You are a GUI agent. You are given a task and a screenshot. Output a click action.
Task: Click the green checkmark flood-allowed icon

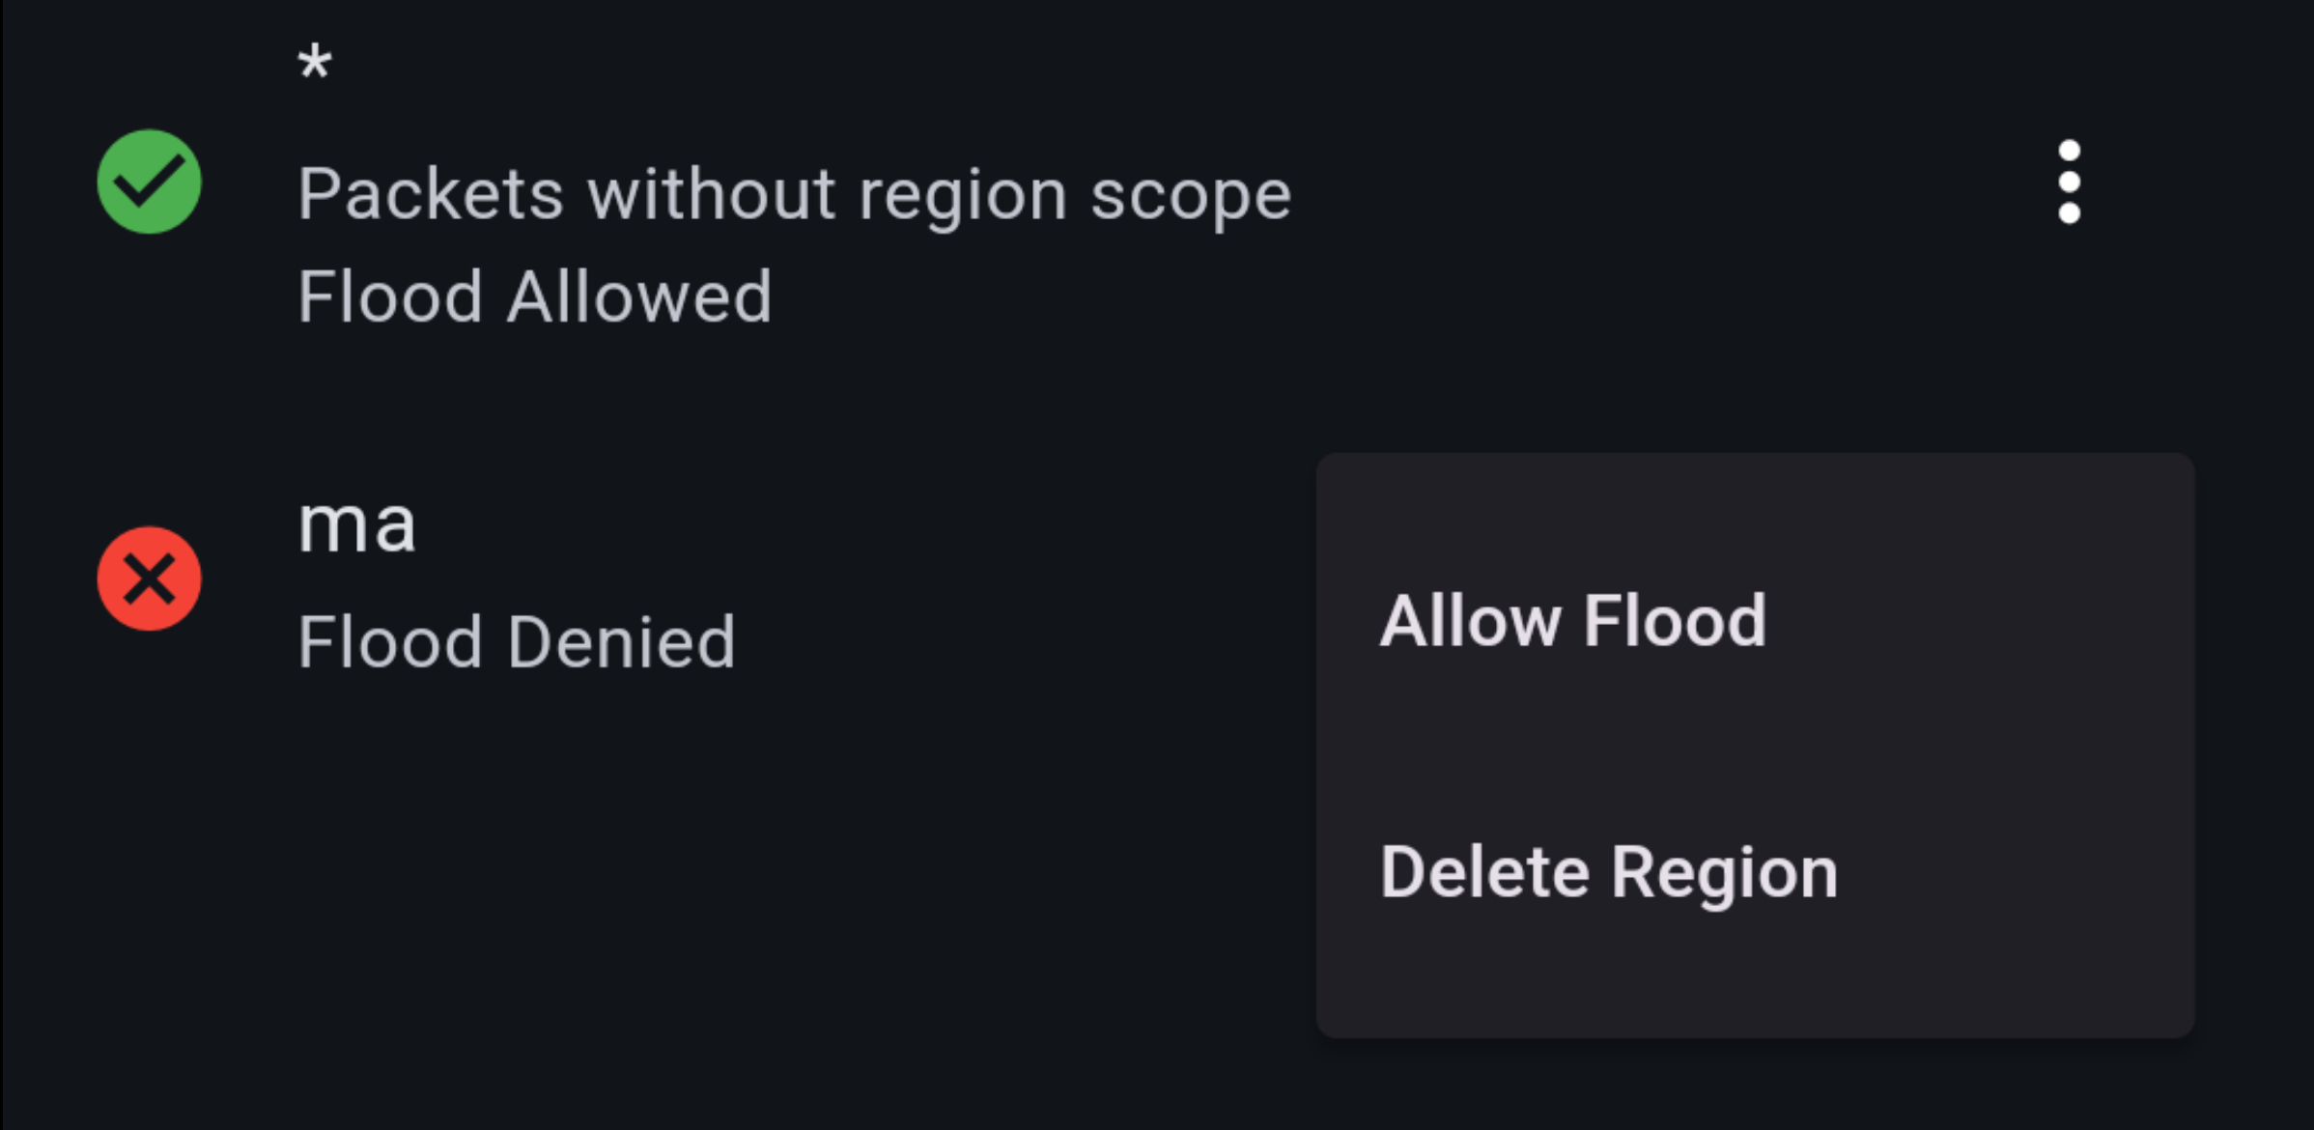point(149,182)
